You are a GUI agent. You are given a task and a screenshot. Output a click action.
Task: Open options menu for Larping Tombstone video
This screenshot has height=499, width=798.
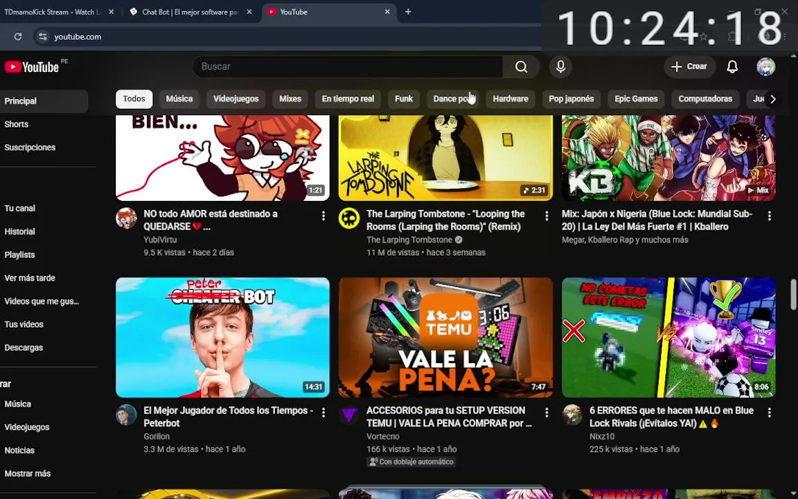pyautogui.click(x=547, y=216)
